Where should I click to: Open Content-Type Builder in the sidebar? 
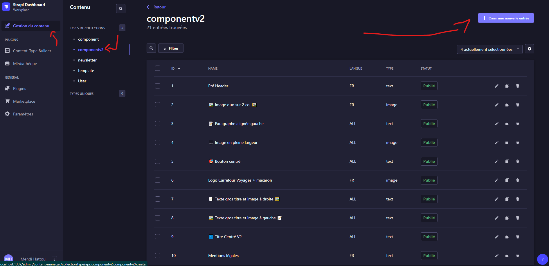click(32, 51)
